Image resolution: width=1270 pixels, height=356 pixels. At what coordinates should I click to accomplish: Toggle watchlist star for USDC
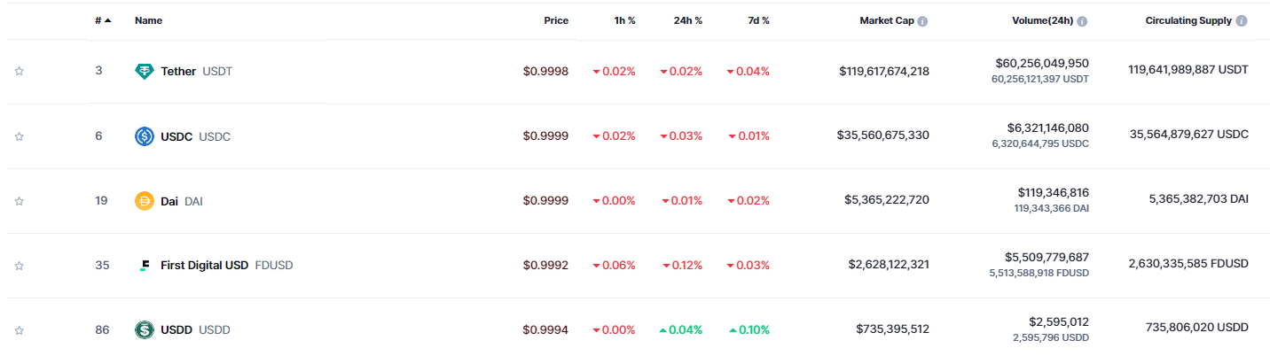pyautogui.click(x=19, y=136)
